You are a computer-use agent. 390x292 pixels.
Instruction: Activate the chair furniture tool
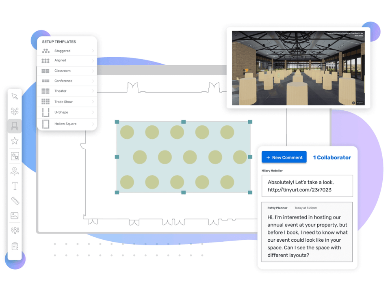pyautogui.click(x=15, y=126)
